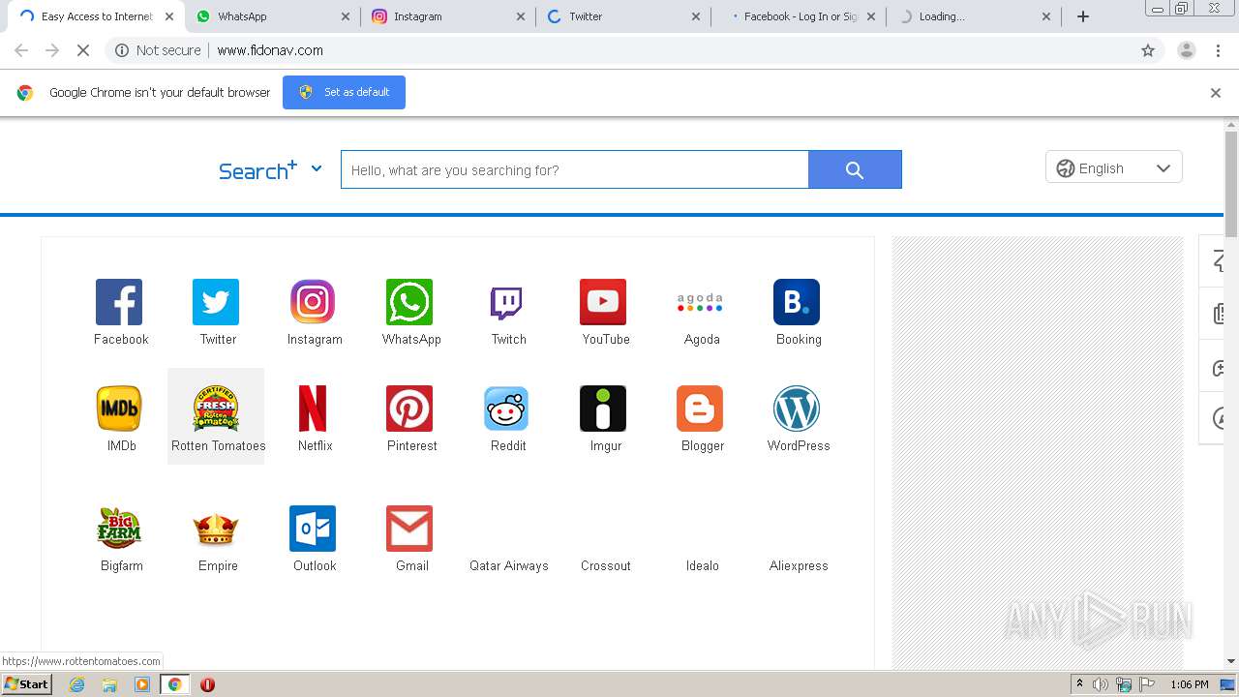
Task: Open the Imgur shortcut icon
Action: 603,409
